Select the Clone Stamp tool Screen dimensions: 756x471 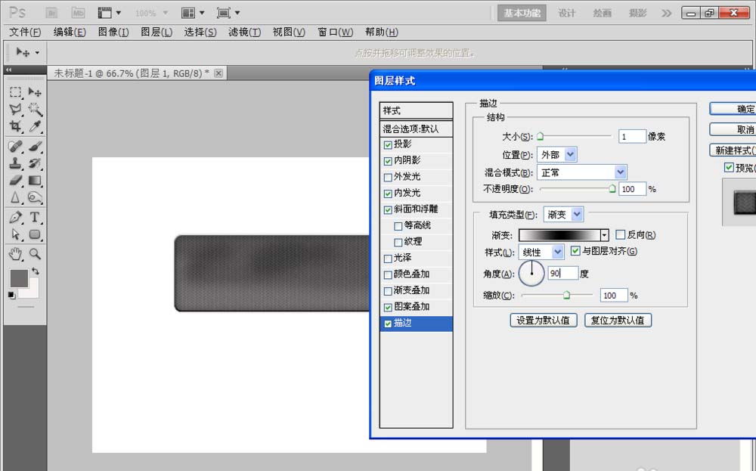coord(15,163)
